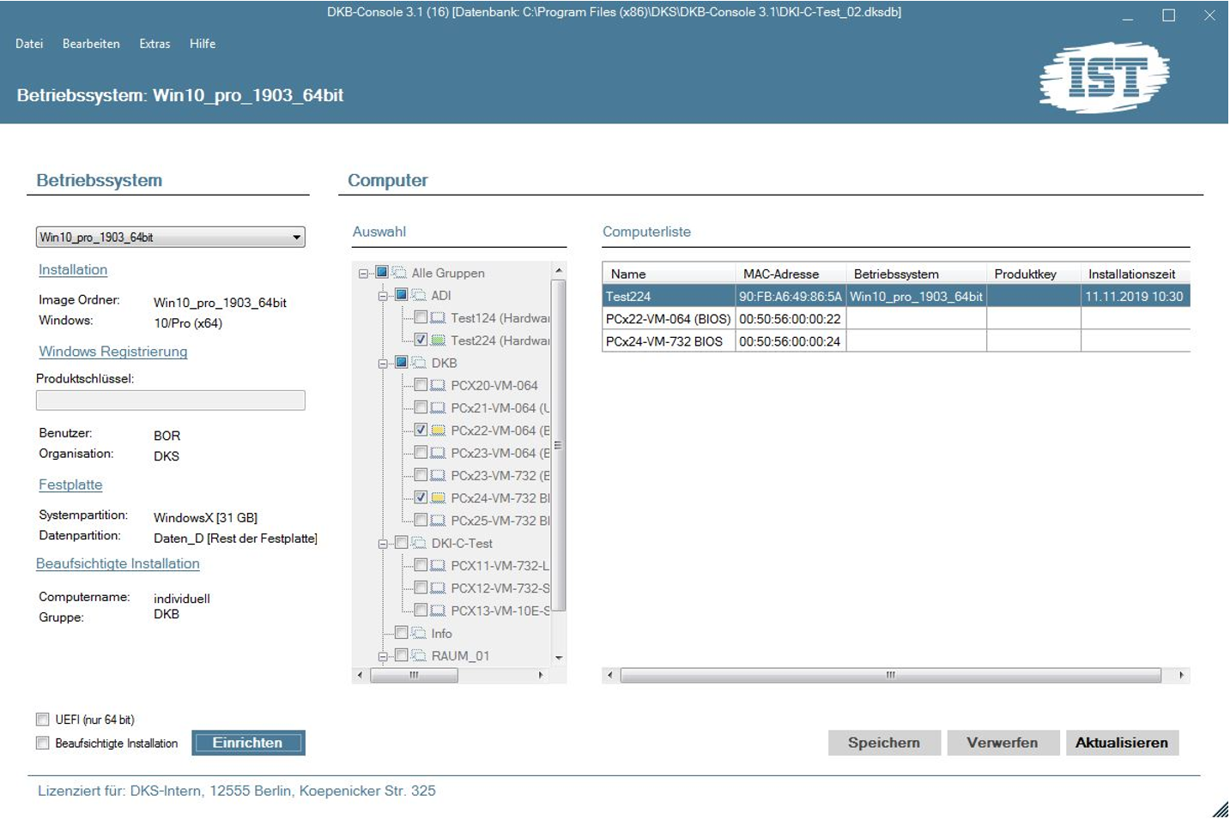Tick the Beaufsichtigte Installation checkbox

[x=43, y=744]
